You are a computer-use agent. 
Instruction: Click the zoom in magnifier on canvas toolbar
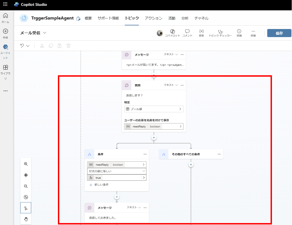coord(26,164)
